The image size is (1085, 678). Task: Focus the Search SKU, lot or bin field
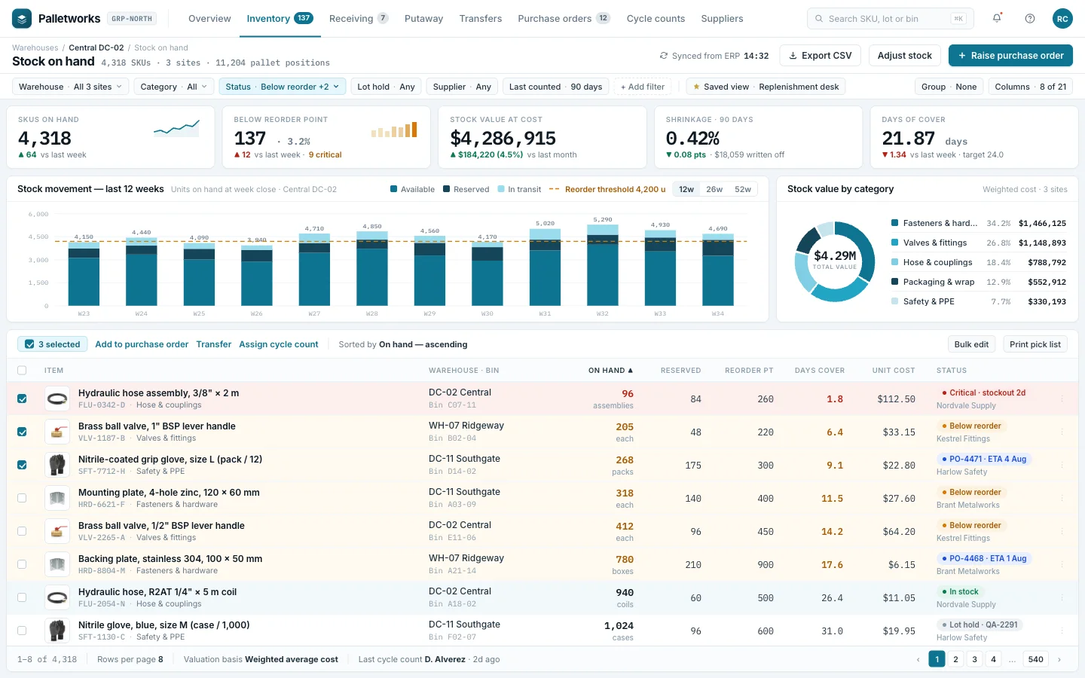point(890,19)
